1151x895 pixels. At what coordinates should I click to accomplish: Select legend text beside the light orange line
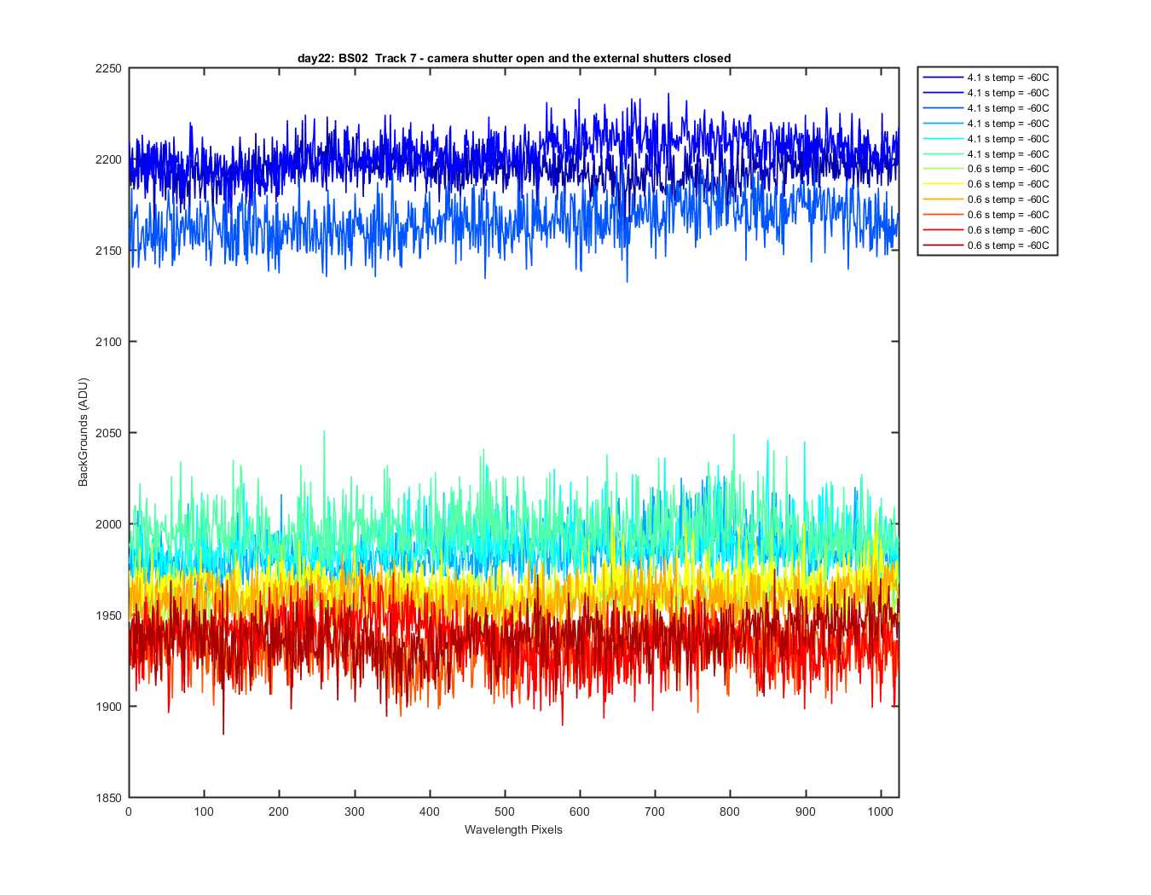[1008, 199]
